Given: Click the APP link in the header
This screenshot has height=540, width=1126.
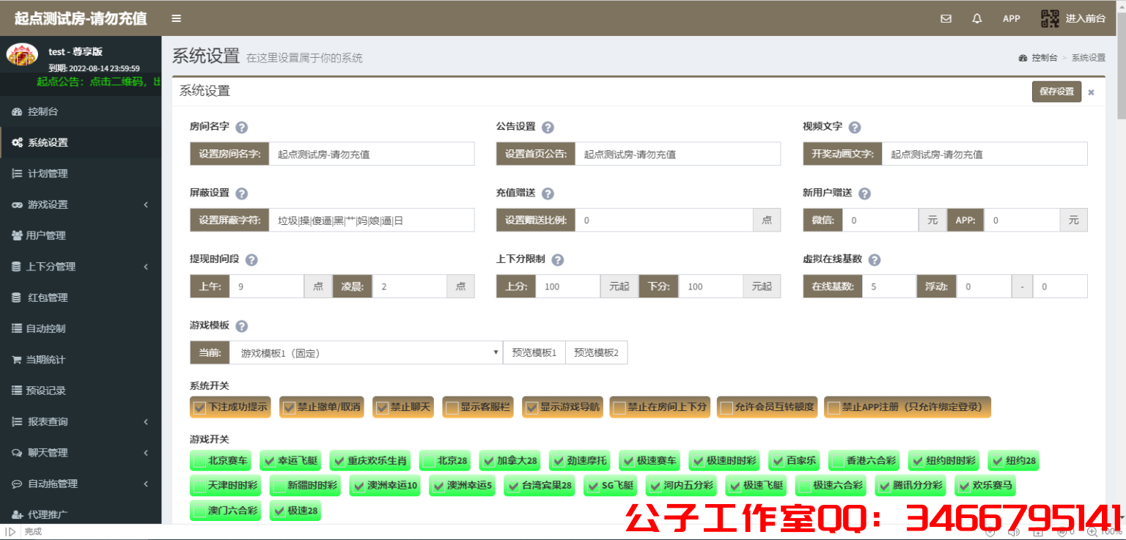Looking at the screenshot, I should pos(1011,18).
